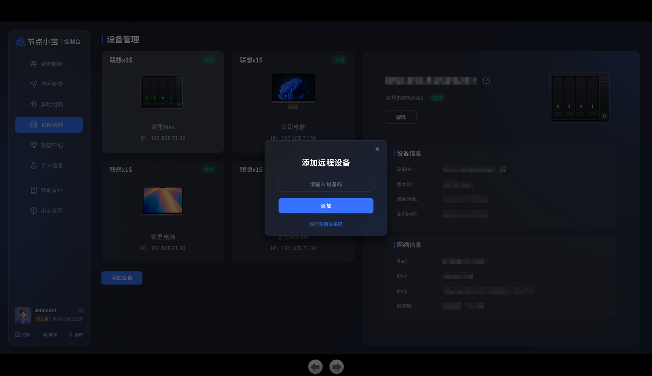Open 个人信息 page
The height and width of the screenshot is (376, 652).
(x=49, y=165)
